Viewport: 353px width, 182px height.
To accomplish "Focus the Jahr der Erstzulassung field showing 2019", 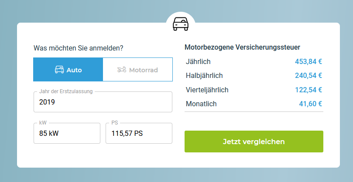I will pyautogui.click(x=103, y=103).
